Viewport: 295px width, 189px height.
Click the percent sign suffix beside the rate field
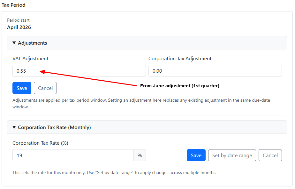pos(140,155)
